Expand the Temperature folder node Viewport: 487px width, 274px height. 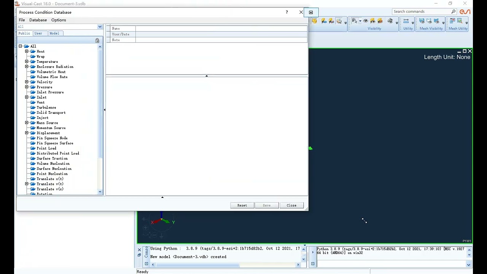click(27, 62)
